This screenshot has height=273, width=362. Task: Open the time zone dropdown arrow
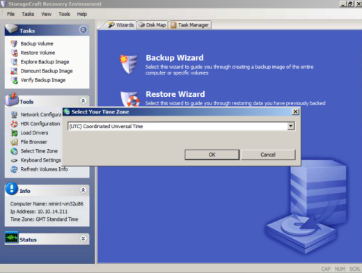click(290, 126)
